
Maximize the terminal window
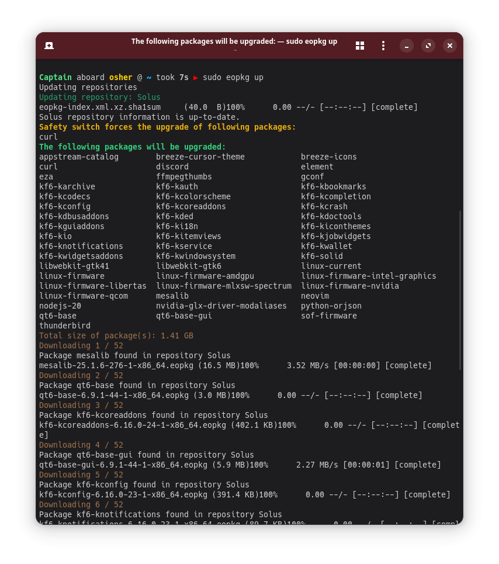coord(428,46)
